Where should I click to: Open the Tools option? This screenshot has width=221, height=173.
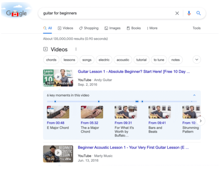coord(196,28)
